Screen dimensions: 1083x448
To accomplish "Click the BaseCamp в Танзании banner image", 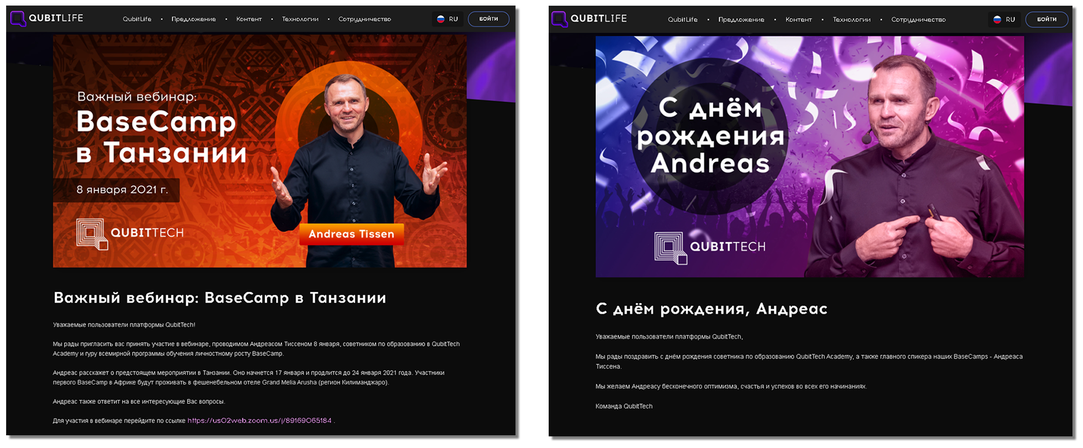I will [259, 152].
